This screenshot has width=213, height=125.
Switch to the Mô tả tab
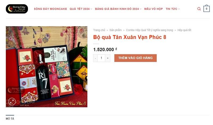coord(10,119)
